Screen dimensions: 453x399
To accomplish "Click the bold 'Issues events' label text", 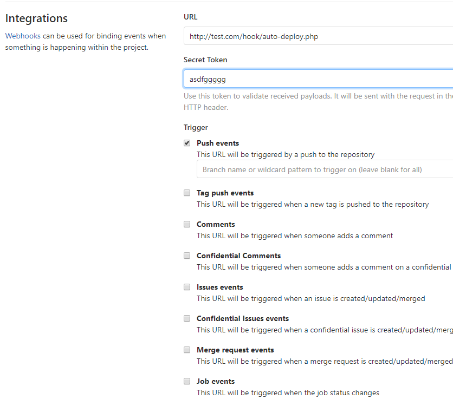I will pos(219,287).
